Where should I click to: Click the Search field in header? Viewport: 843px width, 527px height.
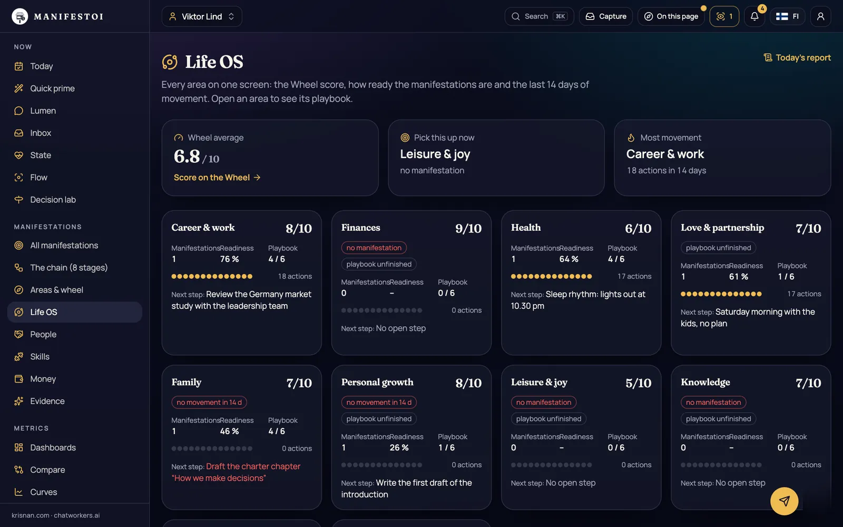tap(539, 16)
